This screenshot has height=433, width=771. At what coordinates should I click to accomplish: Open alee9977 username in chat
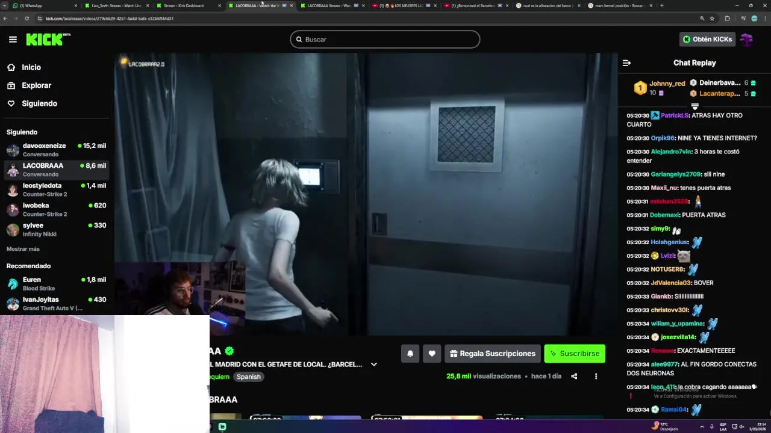tap(664, 364)
